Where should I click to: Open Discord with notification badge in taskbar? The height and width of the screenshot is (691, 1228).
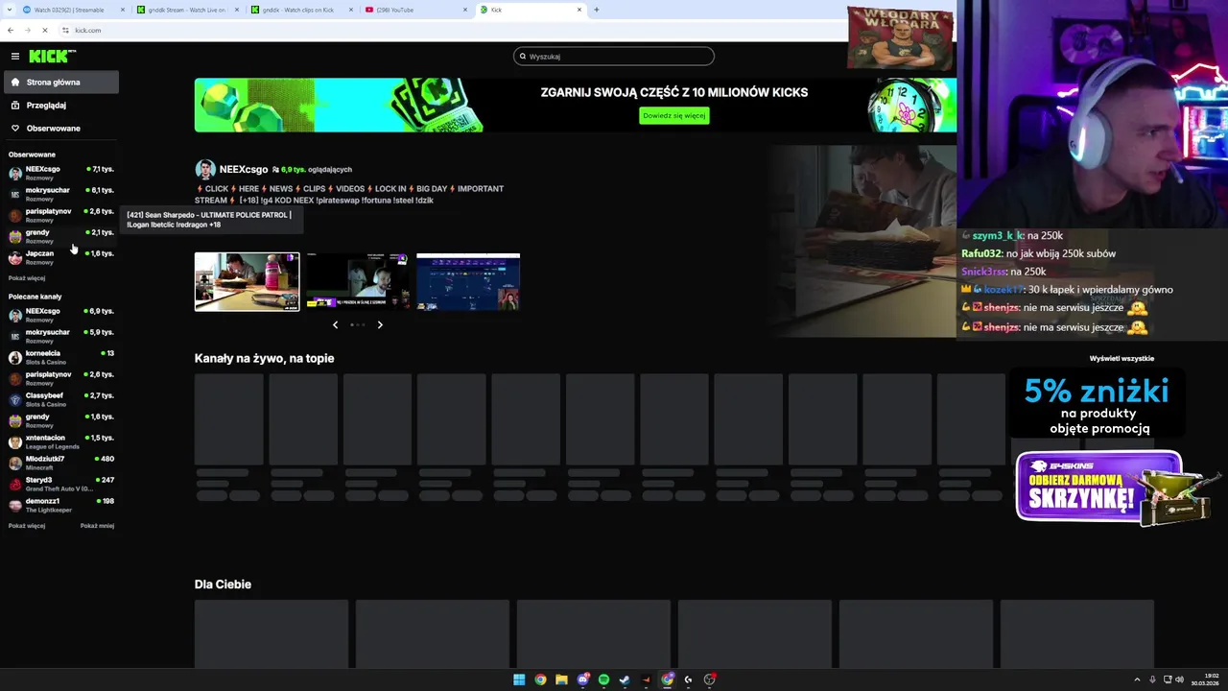tap(582, 679)
